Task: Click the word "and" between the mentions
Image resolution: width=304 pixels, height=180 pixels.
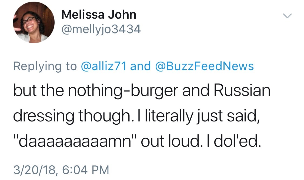Action: point(140,66)
